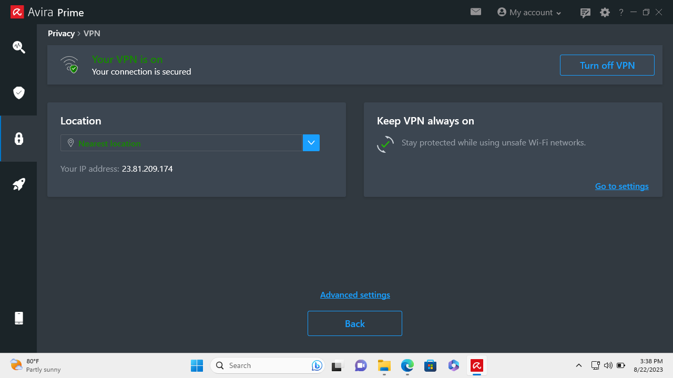Open the mail envelope icon in title bar
The width and height of the screenshot is (673, 378).
point(476,12)
